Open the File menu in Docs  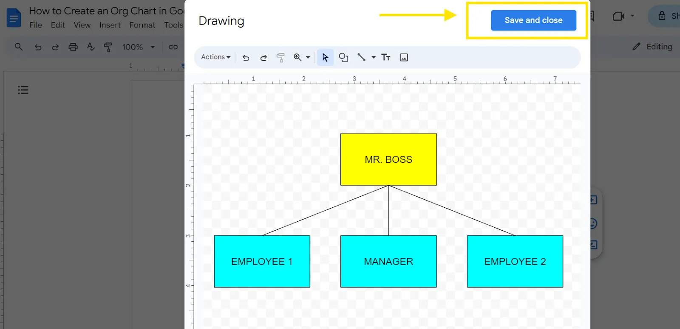pyautogui.click(x=36, y=25)
